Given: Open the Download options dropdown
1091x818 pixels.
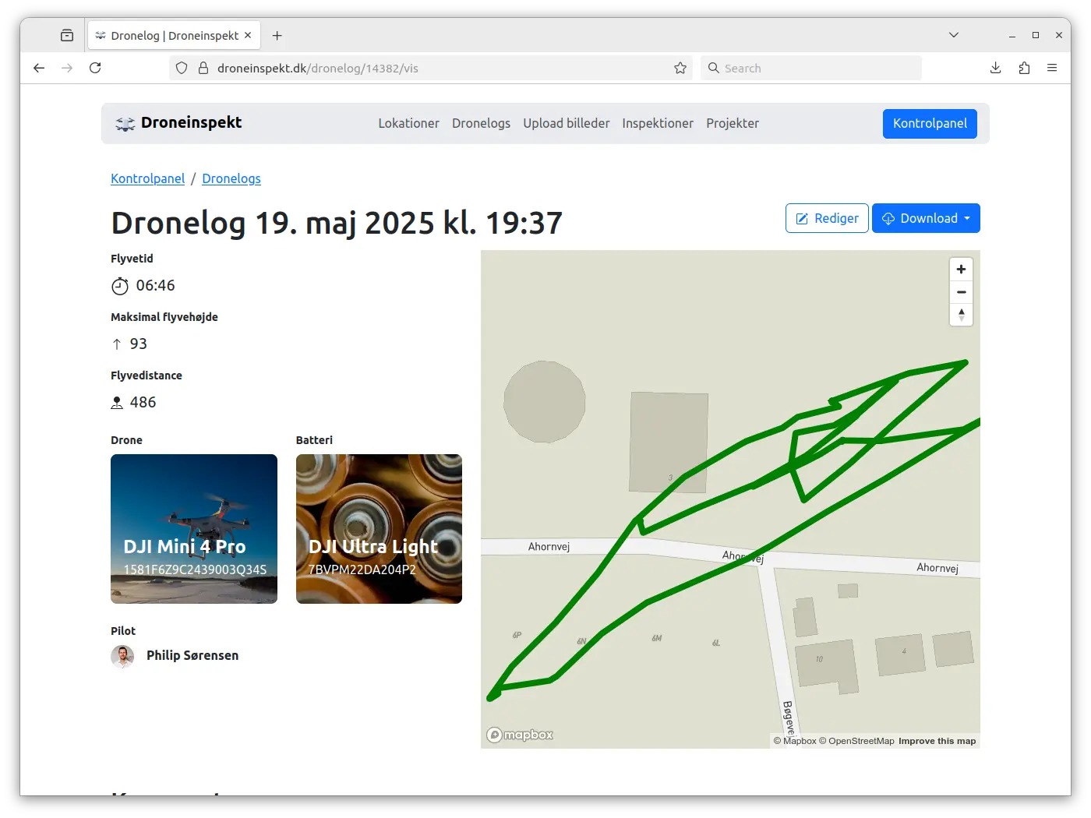Looking at the screenshot, I should pos(968,218).
